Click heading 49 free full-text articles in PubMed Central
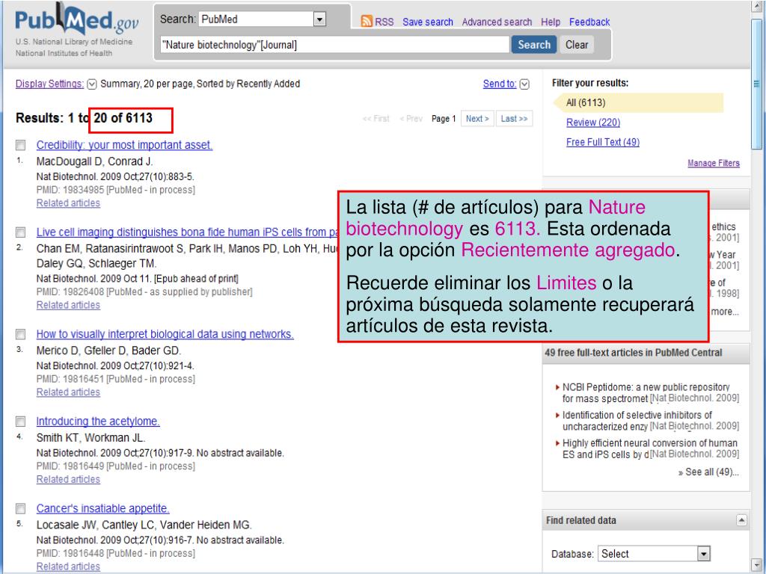This screenshot has width=766, height=574. (633, 353)
